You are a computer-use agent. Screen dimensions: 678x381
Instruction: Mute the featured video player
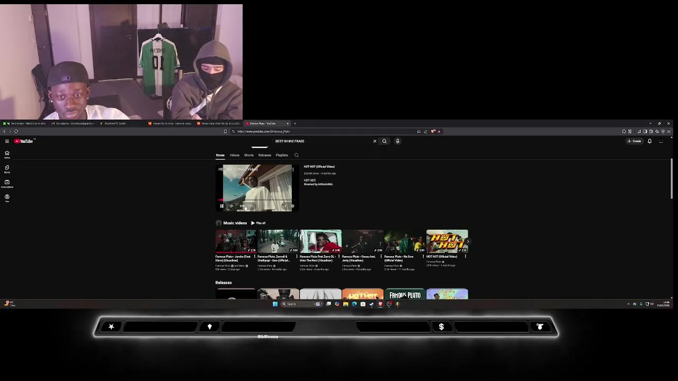(231, 206)
